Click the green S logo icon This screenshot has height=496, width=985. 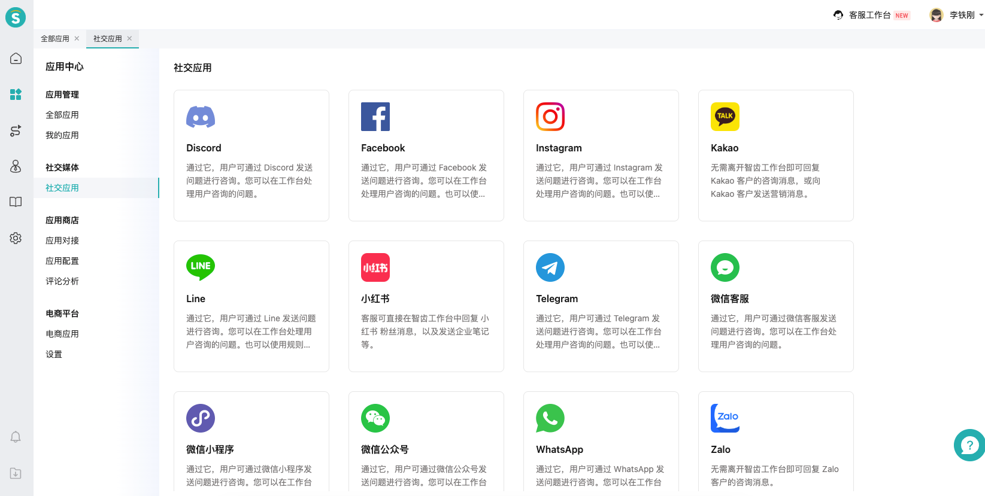pyautogui.click(x=16, y=17)
